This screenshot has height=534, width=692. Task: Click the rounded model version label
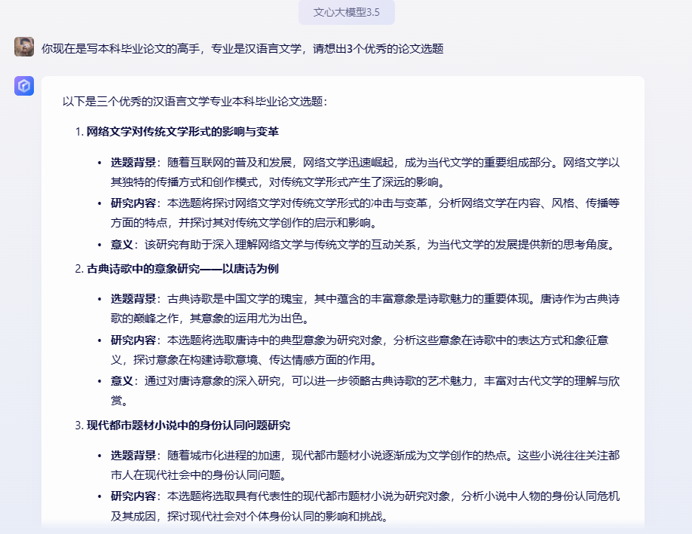coord(345,13)
